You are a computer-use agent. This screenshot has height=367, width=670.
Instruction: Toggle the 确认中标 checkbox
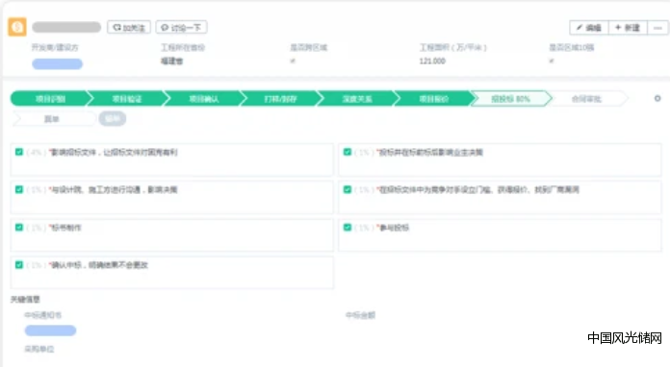point(19,265)
